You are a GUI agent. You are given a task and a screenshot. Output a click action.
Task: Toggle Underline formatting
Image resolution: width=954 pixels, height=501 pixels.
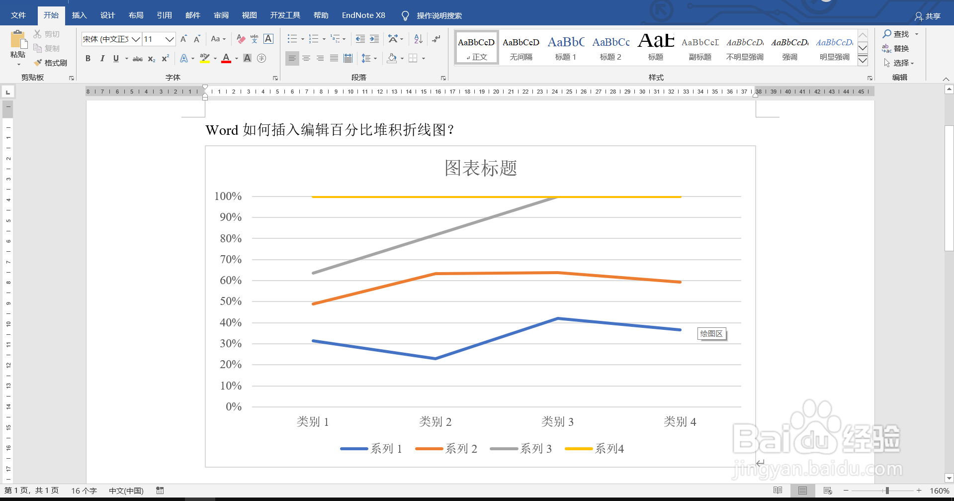pyautogui.click(x=116, y=59)
